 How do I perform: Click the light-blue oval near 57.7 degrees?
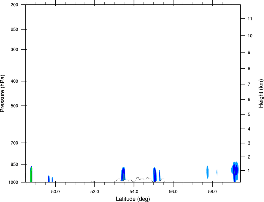[x=207, y=172]
